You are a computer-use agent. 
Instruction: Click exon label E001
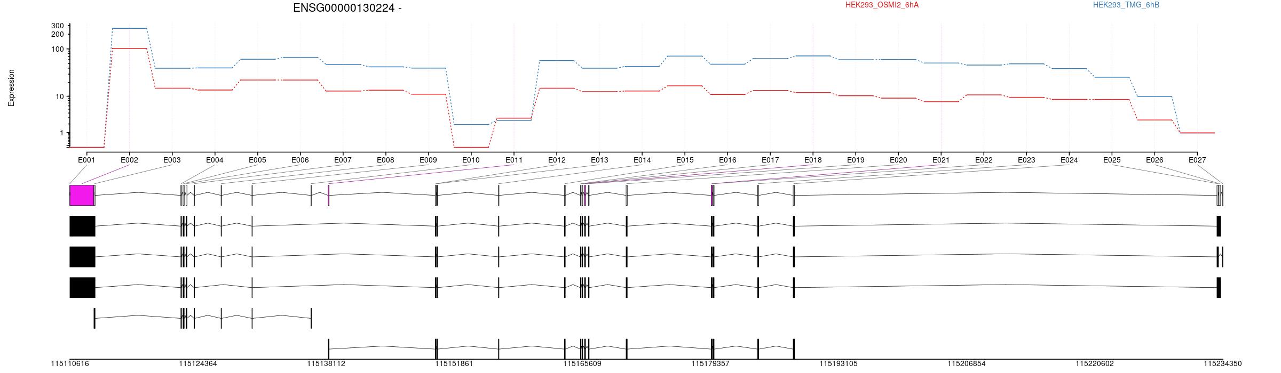(x=86, y=160)
